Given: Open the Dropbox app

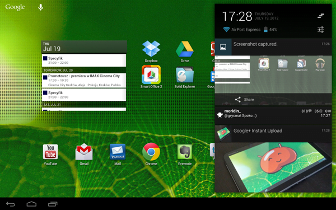Looking at the screenshot, I should click(151, 52).
